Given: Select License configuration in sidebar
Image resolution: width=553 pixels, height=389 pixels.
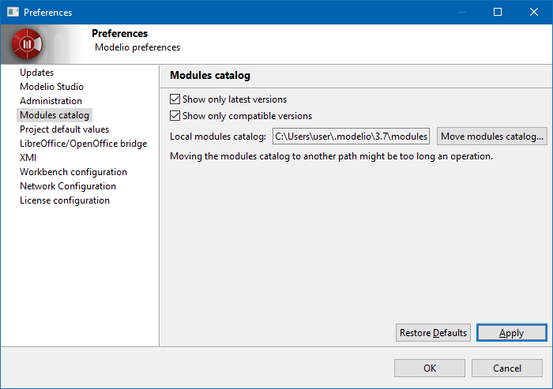Looking at the screenshot, I should (64, 200).
